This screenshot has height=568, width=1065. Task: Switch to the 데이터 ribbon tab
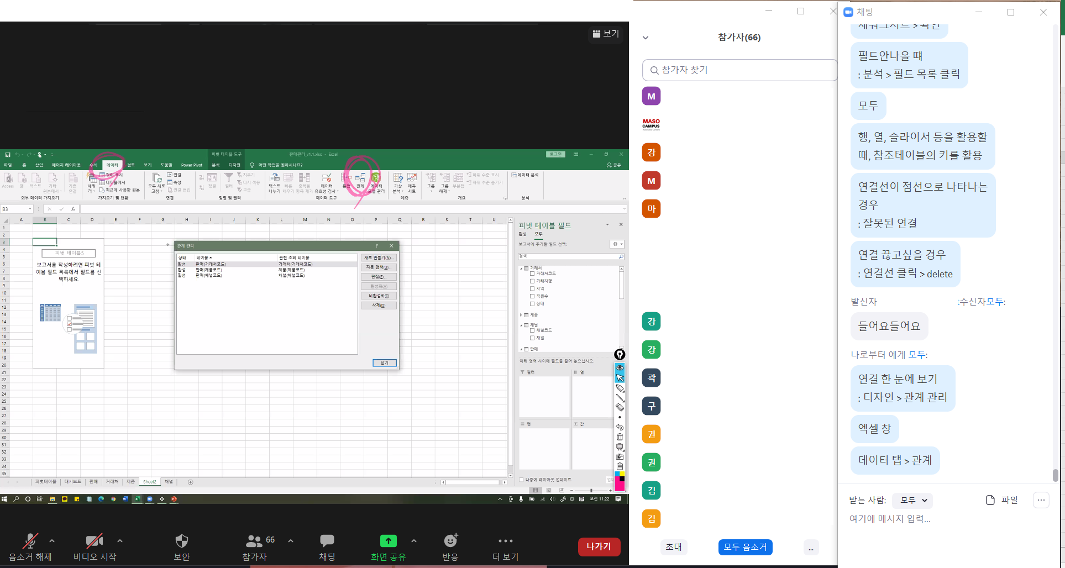[x=112, y=165]
